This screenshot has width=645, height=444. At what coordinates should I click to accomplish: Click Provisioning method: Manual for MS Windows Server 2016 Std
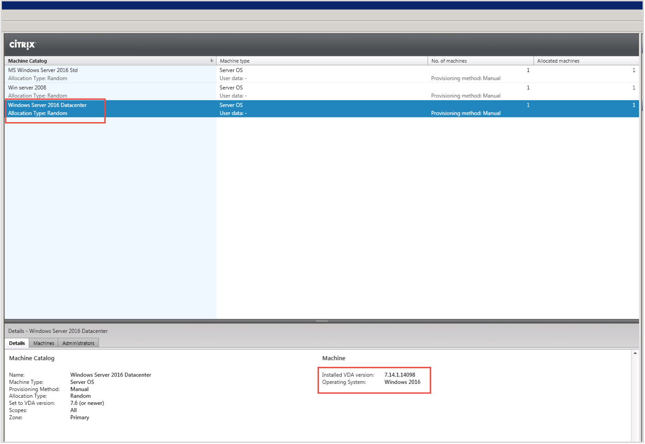tap(466, 78)
